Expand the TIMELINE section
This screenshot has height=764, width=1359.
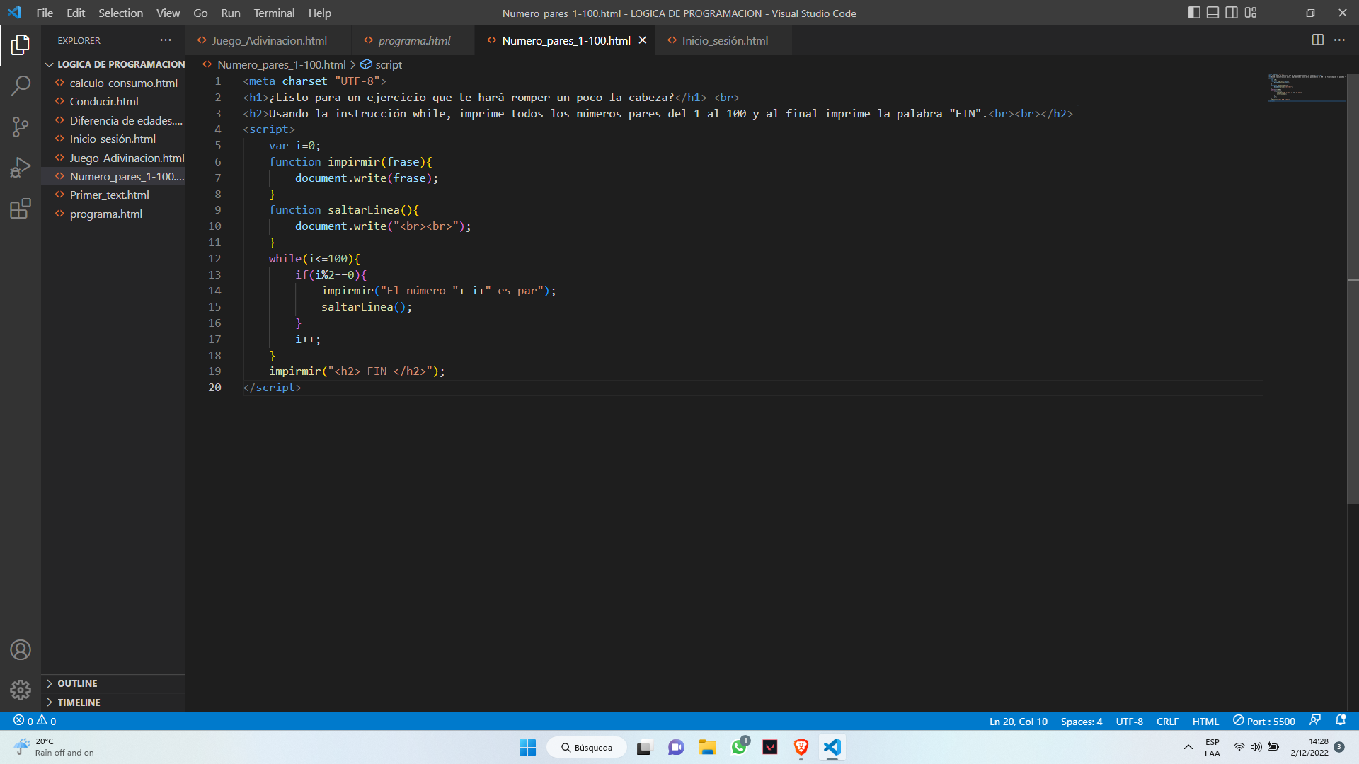tap(114, 702)
